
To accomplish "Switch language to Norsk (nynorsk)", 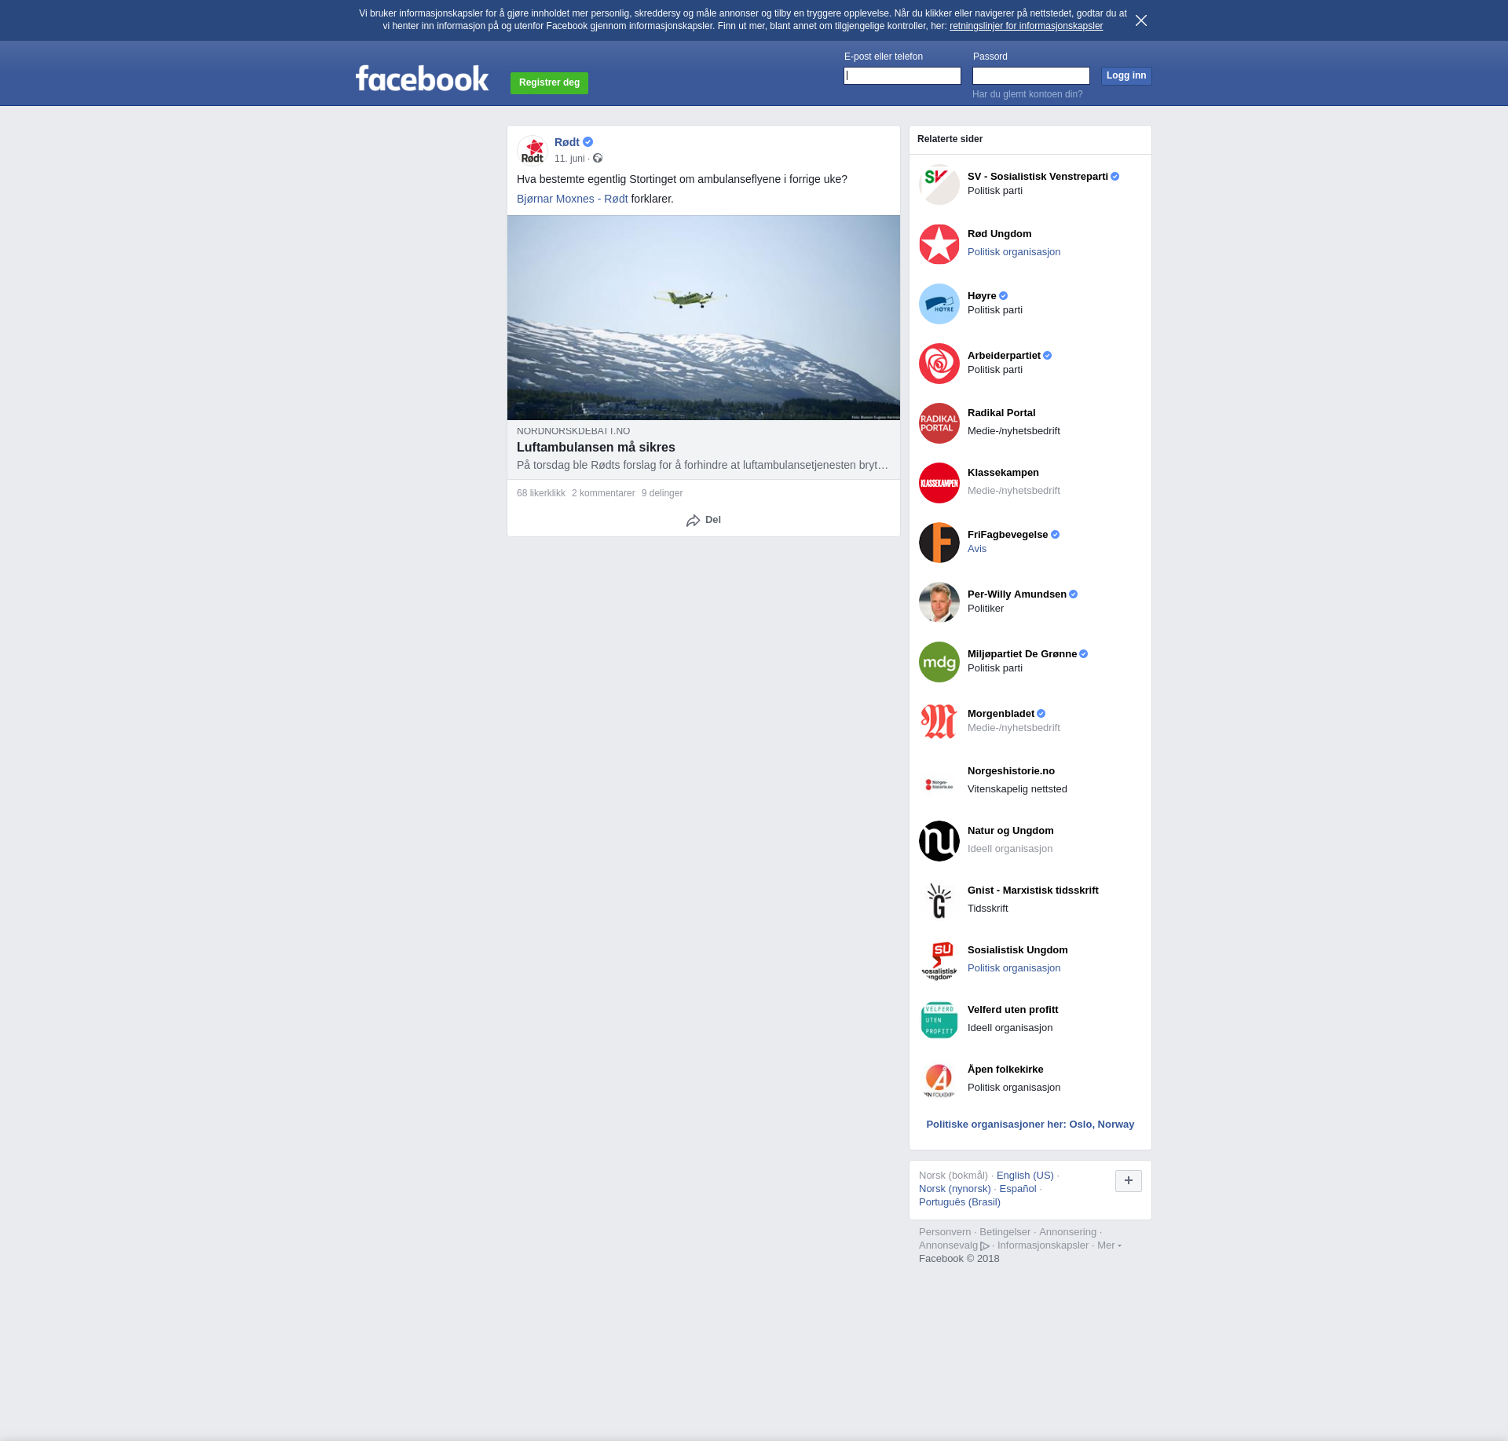I will [955, 1189].
